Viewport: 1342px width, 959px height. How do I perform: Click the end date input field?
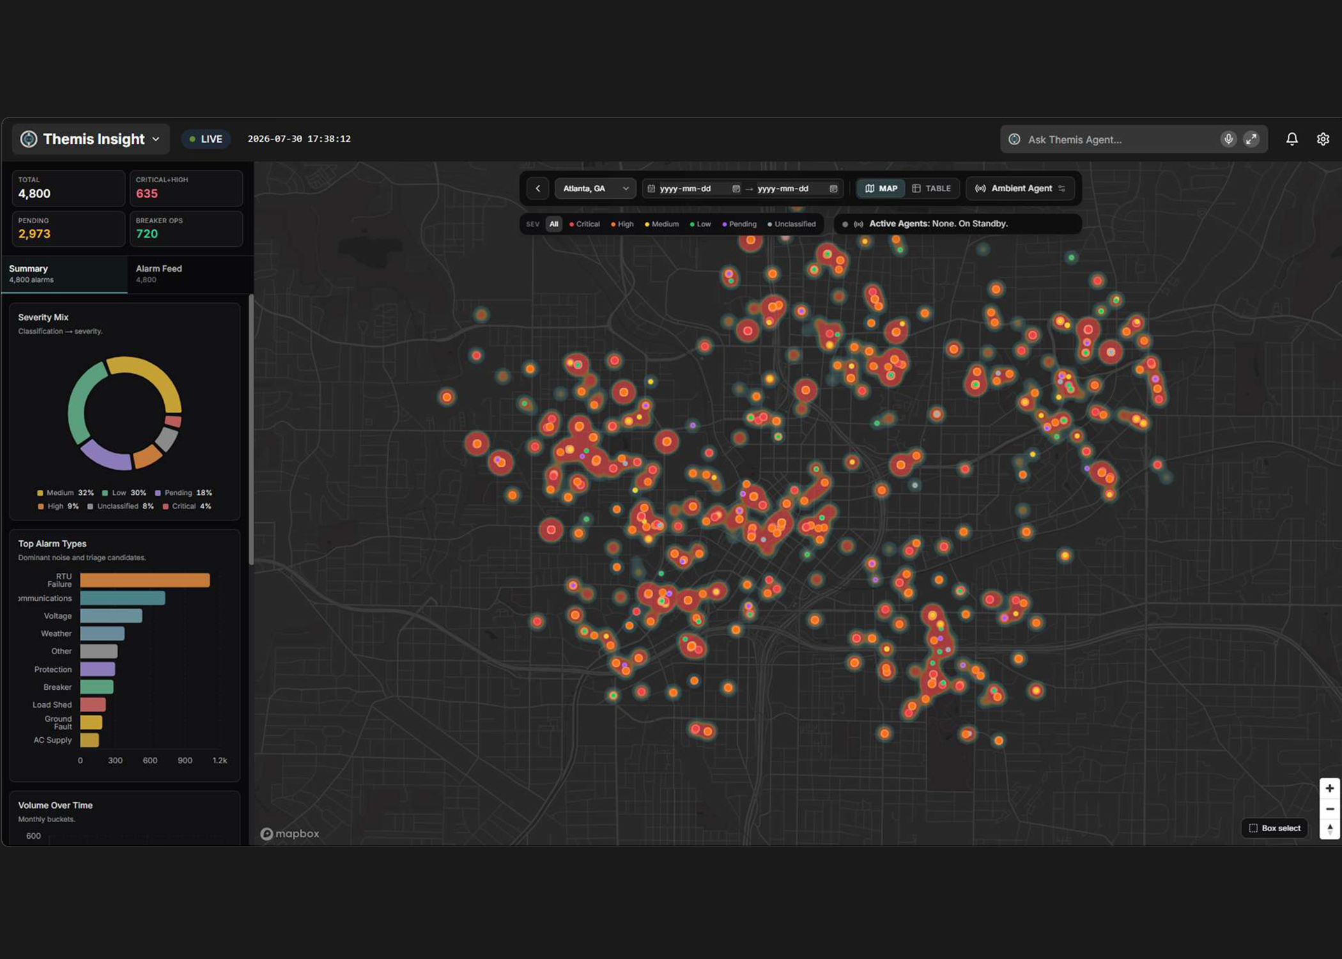798,189
